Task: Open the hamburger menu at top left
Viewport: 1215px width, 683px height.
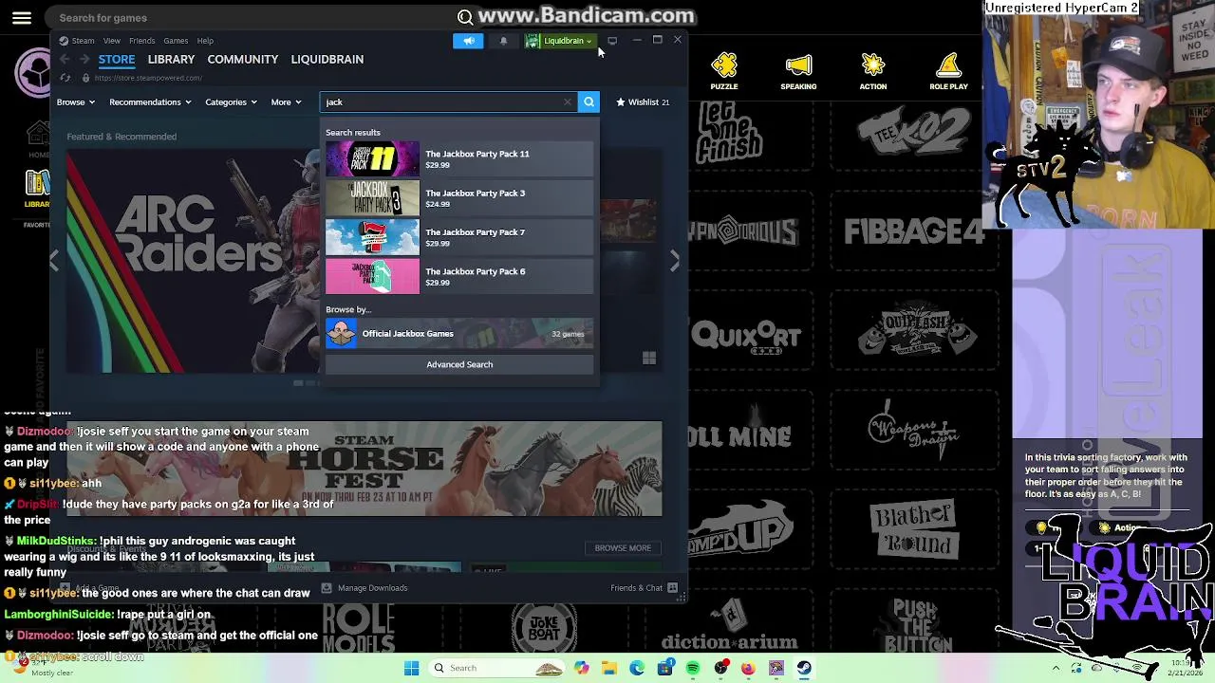Action: [x=22, y=17]
